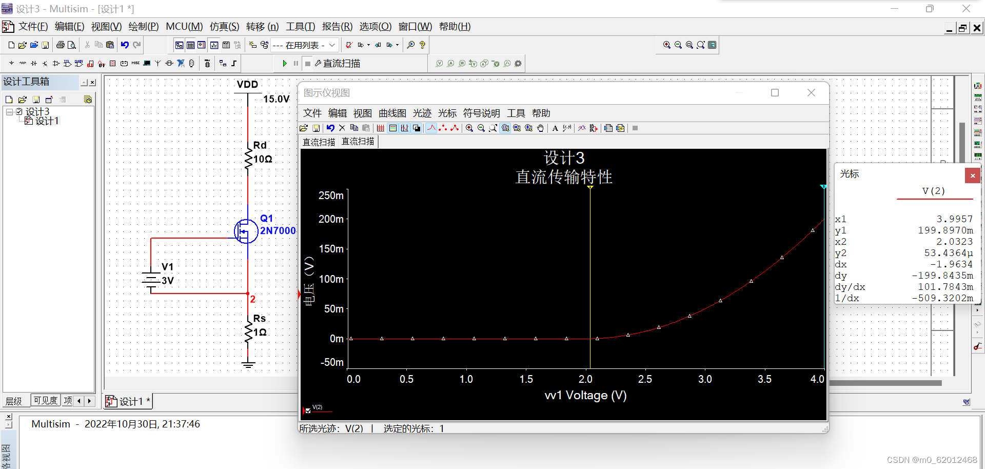Toggle legend display in Grapher toolbar
Viewport: 985px width, 469px height.
[x=393, y=128]
